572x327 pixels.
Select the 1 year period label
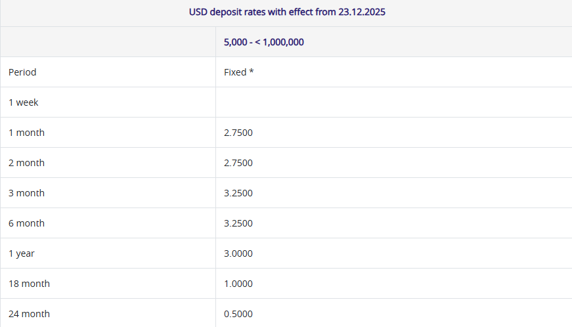pos(22,253)
